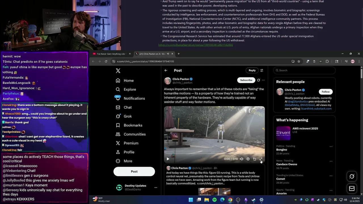Image resolution: width=363 pixels, height=204 pixels.
Task: Subscribe to Chris Paxton
Action: click(x=246, y=80)
